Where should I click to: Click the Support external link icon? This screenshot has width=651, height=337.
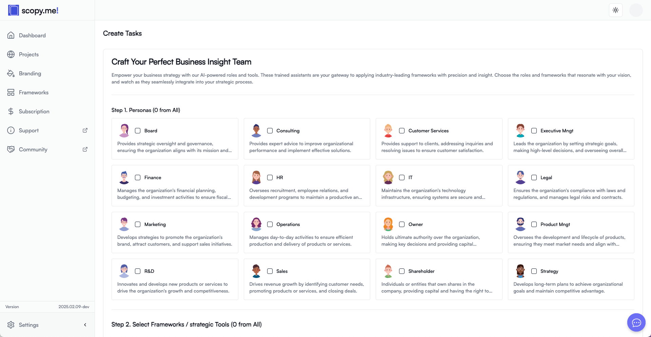[85, 130]
